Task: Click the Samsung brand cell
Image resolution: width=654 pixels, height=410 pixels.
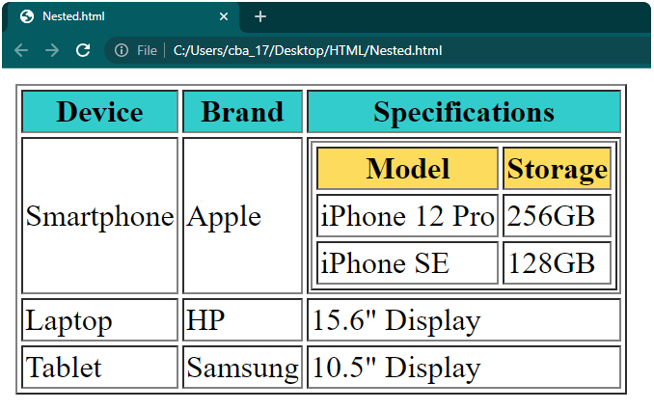Action: (242, 367)
